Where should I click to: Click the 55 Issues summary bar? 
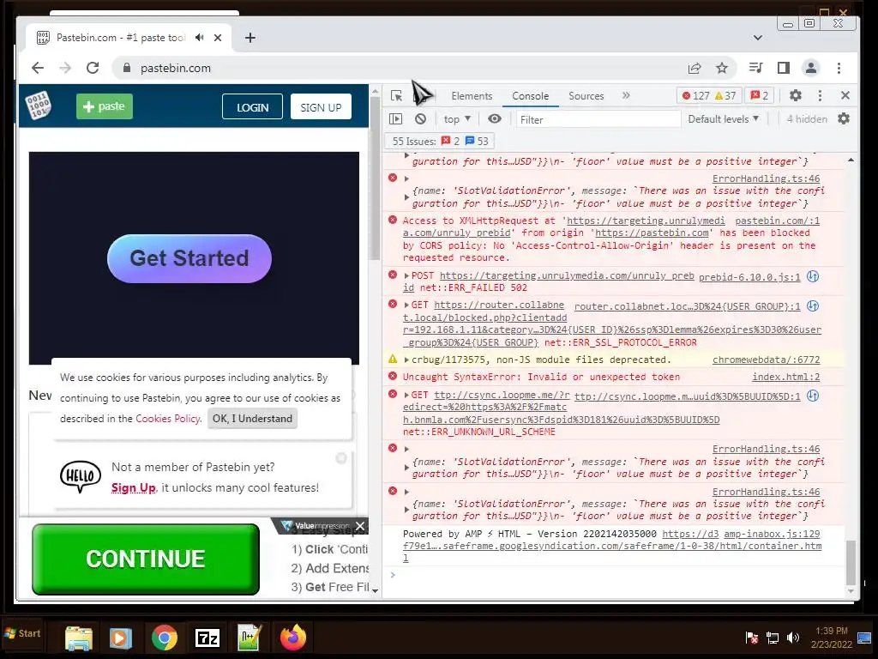(x=440, y=142)
